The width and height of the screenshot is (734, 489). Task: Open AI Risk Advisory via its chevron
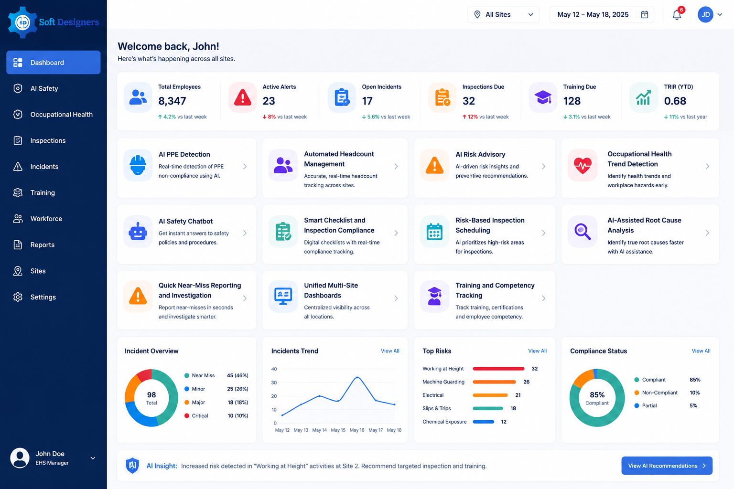[543, 166]
